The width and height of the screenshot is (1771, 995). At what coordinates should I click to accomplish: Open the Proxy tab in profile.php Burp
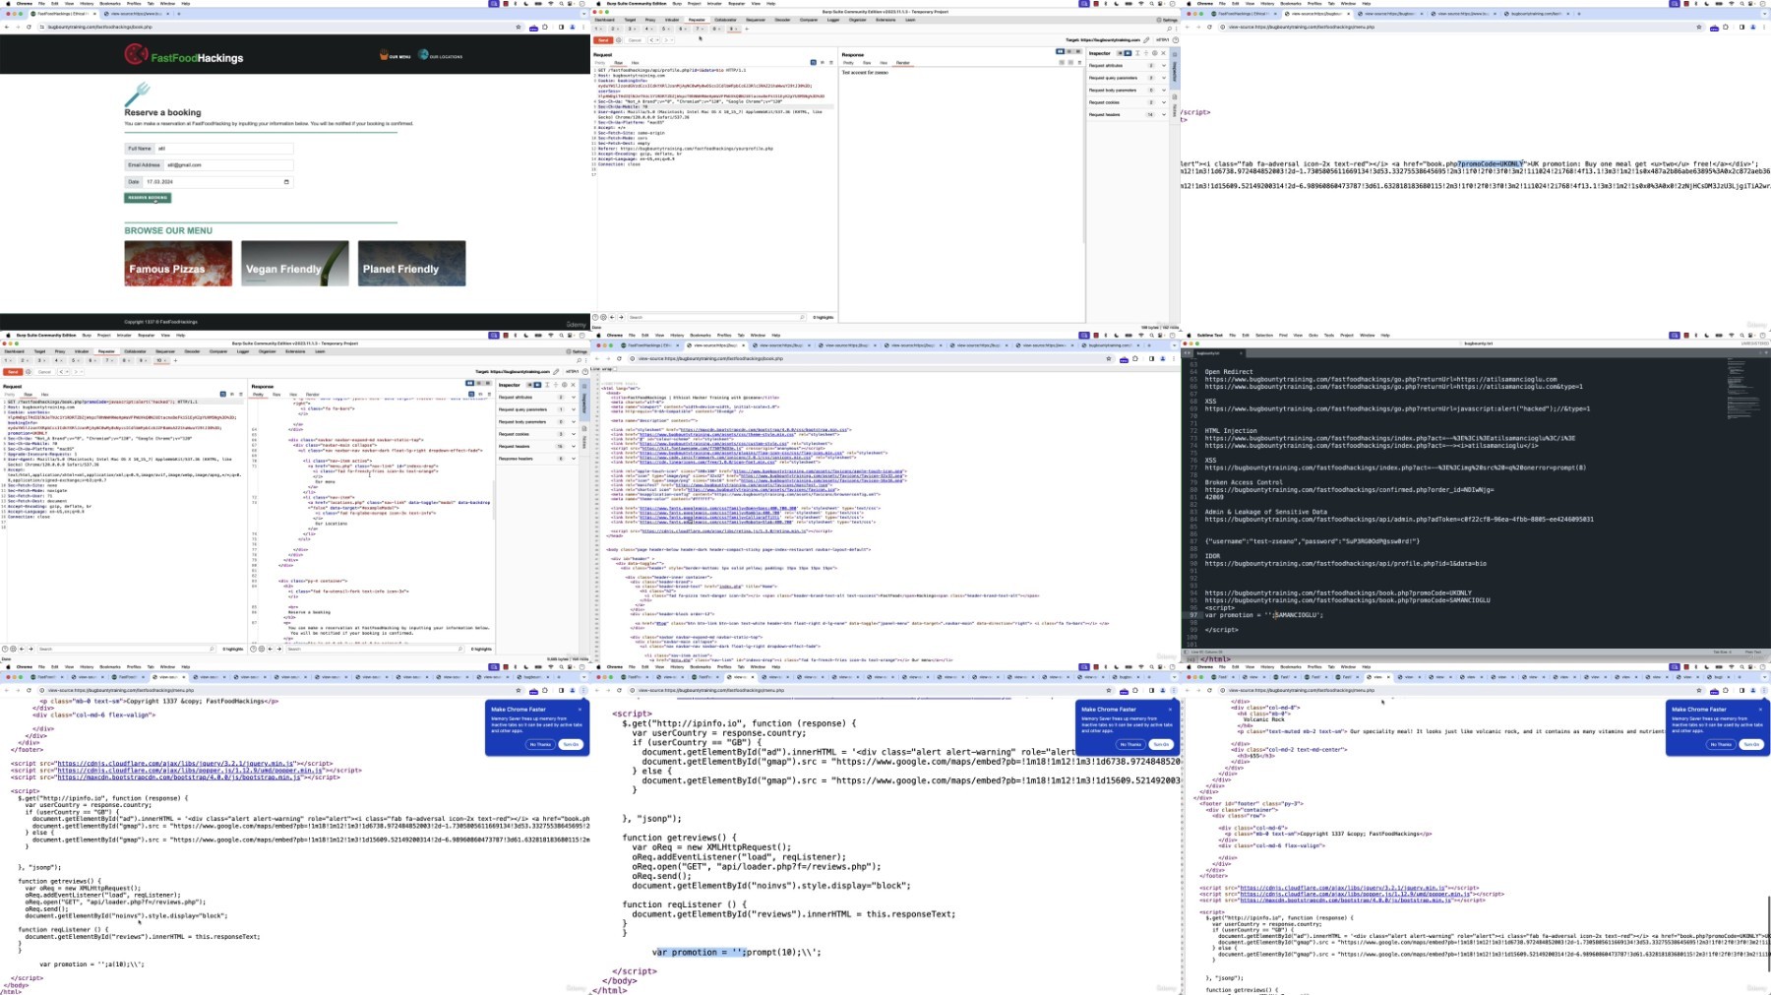(x=651, y=20)
